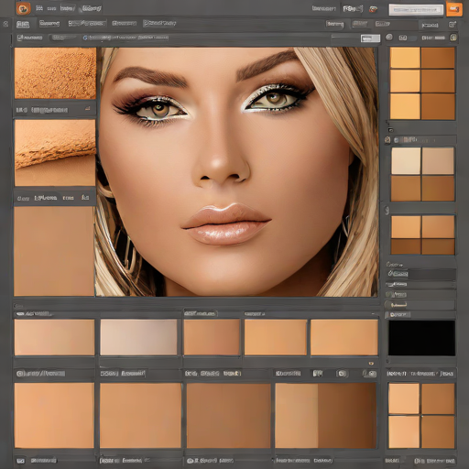Click the padlock icon above the cream palette
The height and width of the screenshot is (469, 469).
387,140
